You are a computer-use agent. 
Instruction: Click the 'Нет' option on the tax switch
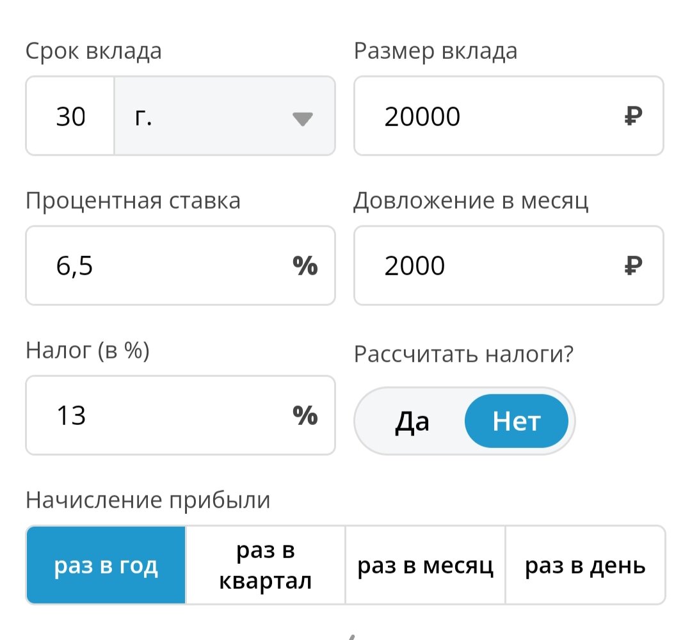(517, 421)
